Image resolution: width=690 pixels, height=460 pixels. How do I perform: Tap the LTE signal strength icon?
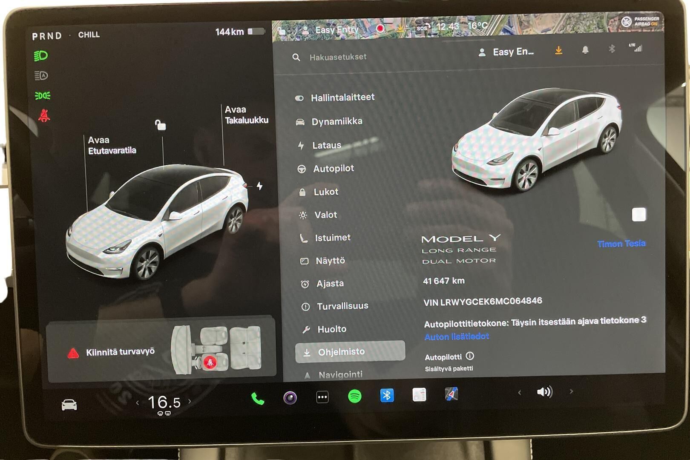[x=635, y=48]
